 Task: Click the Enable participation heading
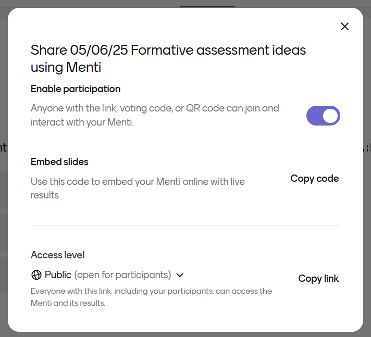click(76, 89)
